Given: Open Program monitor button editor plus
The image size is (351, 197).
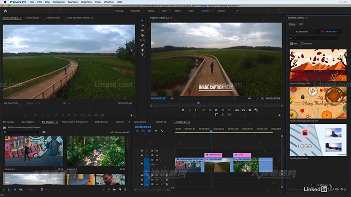Looking at the screenshot, I should [279, 115].
